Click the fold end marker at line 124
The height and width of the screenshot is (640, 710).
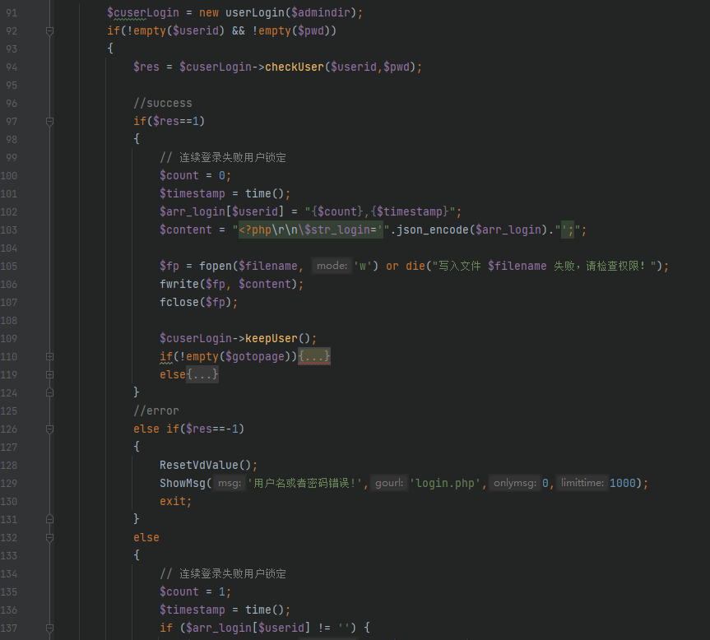(x=49, y=392)
